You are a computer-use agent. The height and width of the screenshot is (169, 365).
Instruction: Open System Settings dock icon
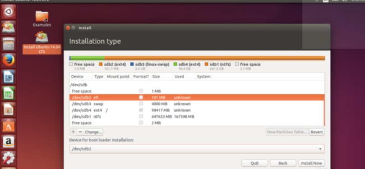tap(9, 158)
